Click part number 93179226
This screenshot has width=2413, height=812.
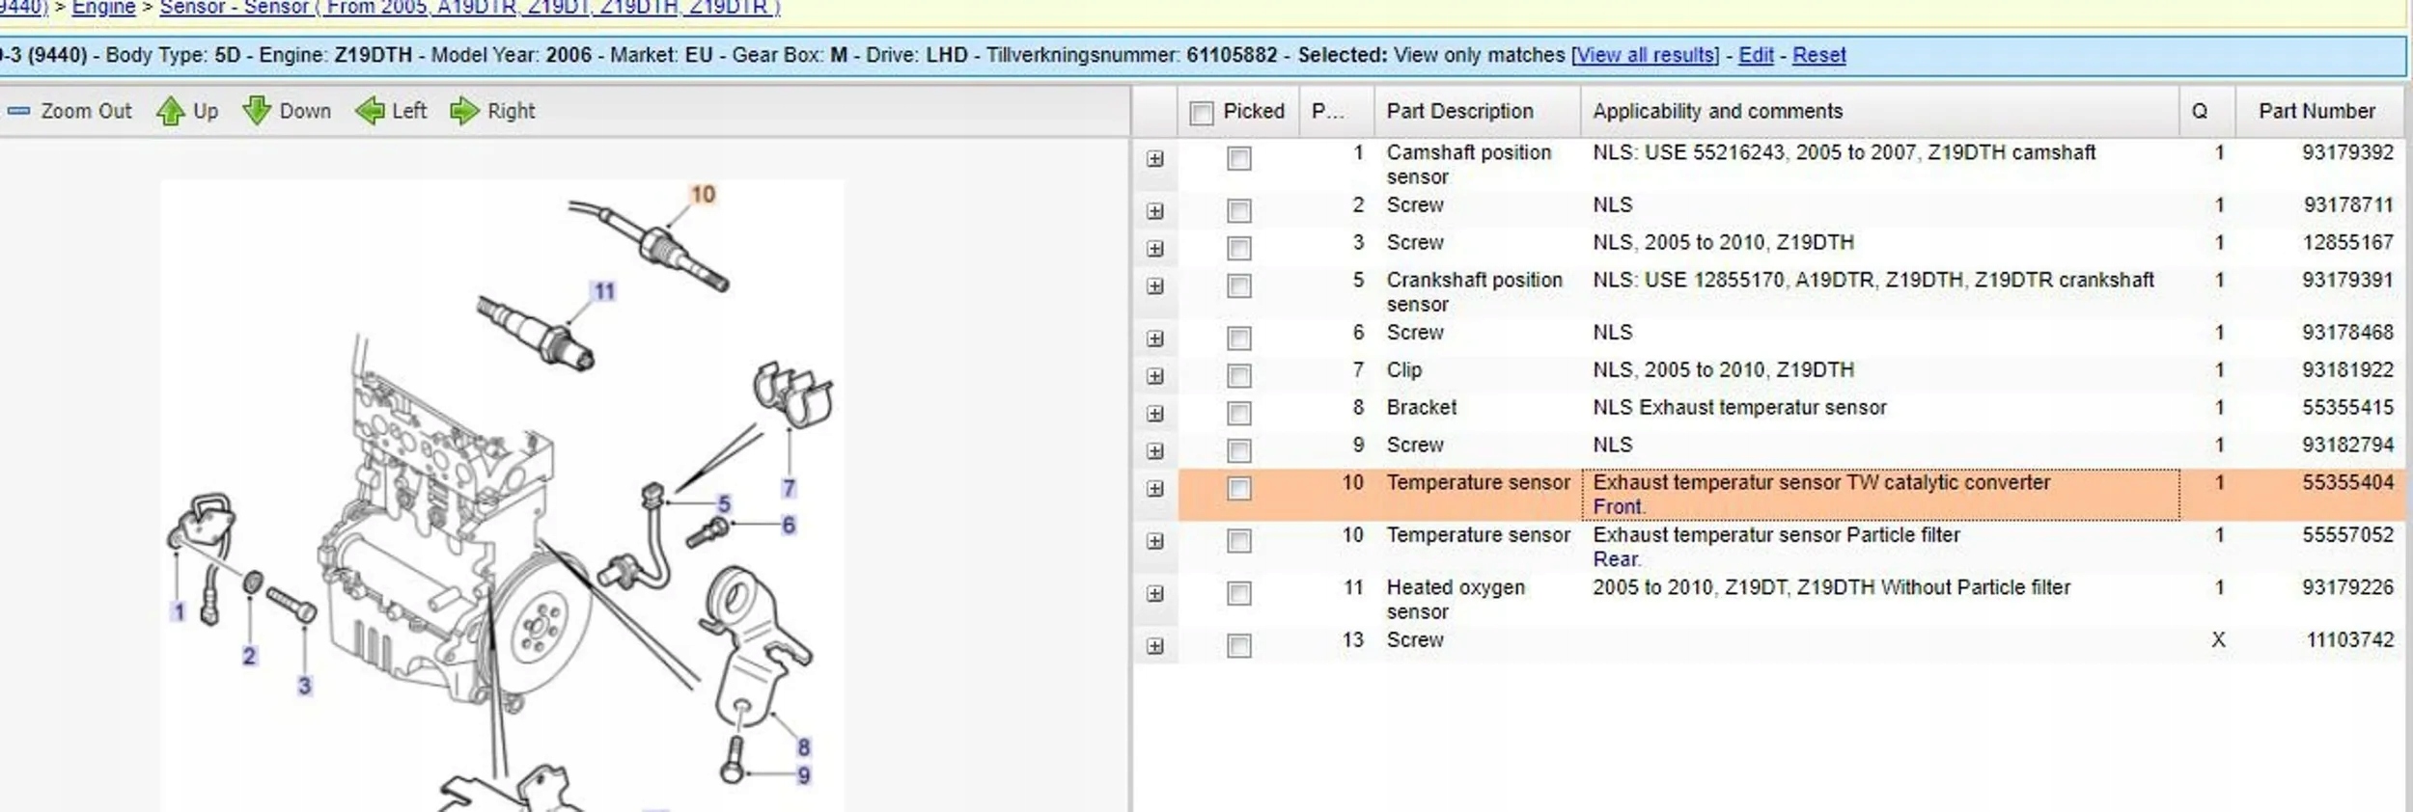(x=2347, y=587)
